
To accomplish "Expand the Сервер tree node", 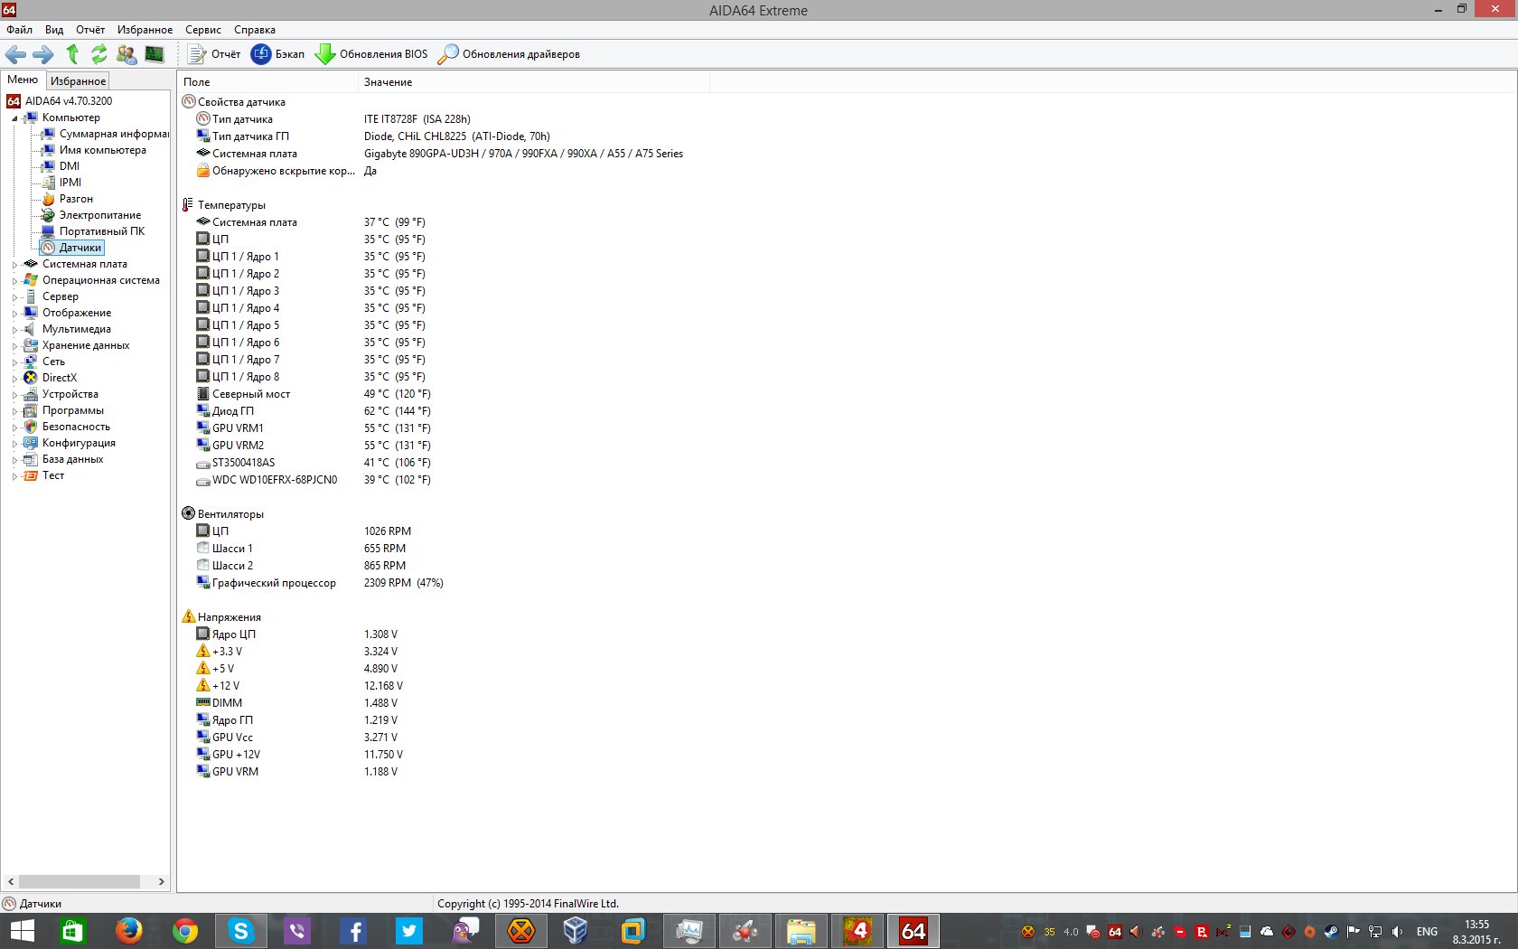I will [x=14, y=297].
